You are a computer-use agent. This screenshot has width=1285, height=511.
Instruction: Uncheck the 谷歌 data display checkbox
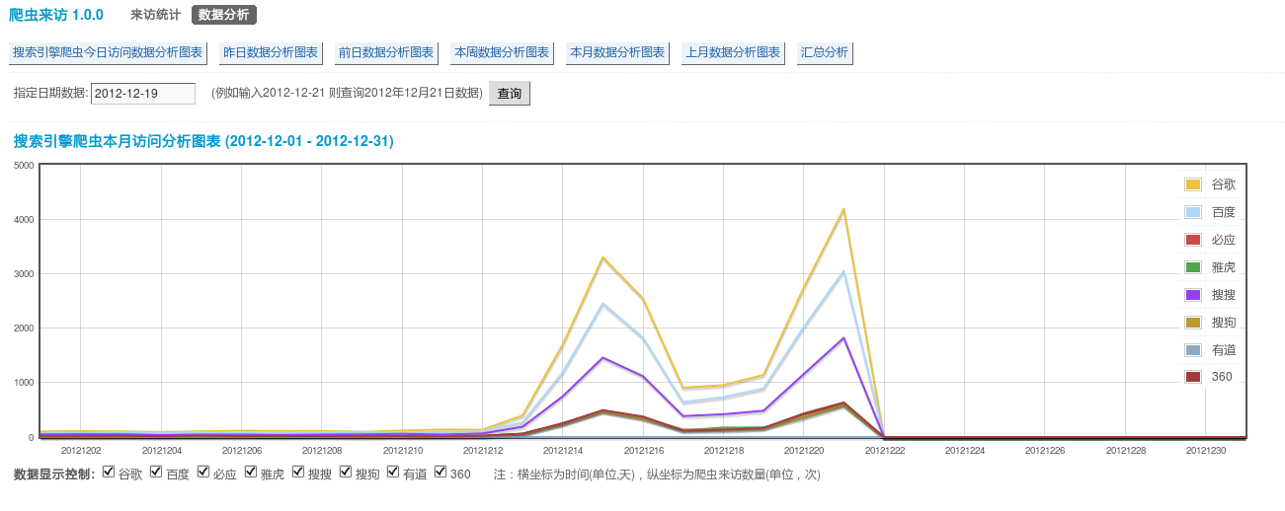click(109, 473)
